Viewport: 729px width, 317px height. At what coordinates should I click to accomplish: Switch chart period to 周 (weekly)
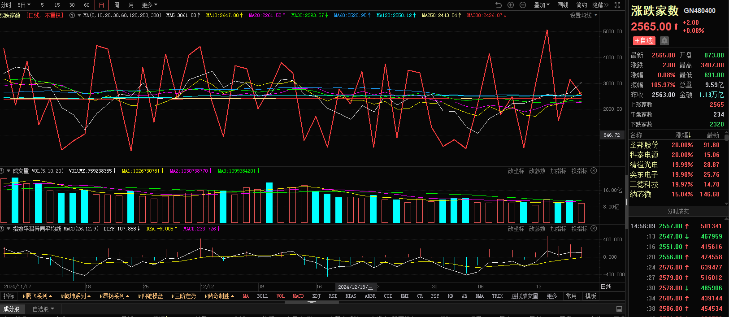pyautogui.click(x=117, y=5)
